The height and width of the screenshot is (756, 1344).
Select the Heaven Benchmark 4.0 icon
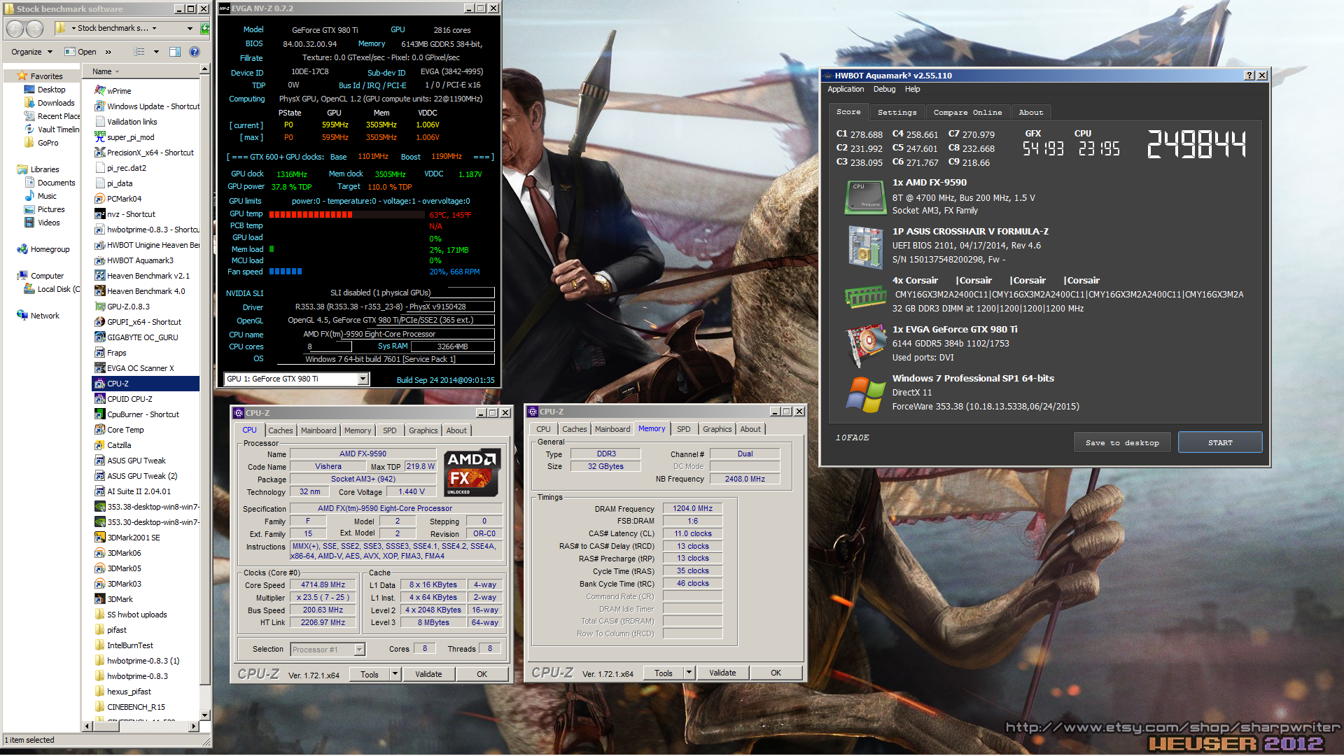[x=100, y=291]
